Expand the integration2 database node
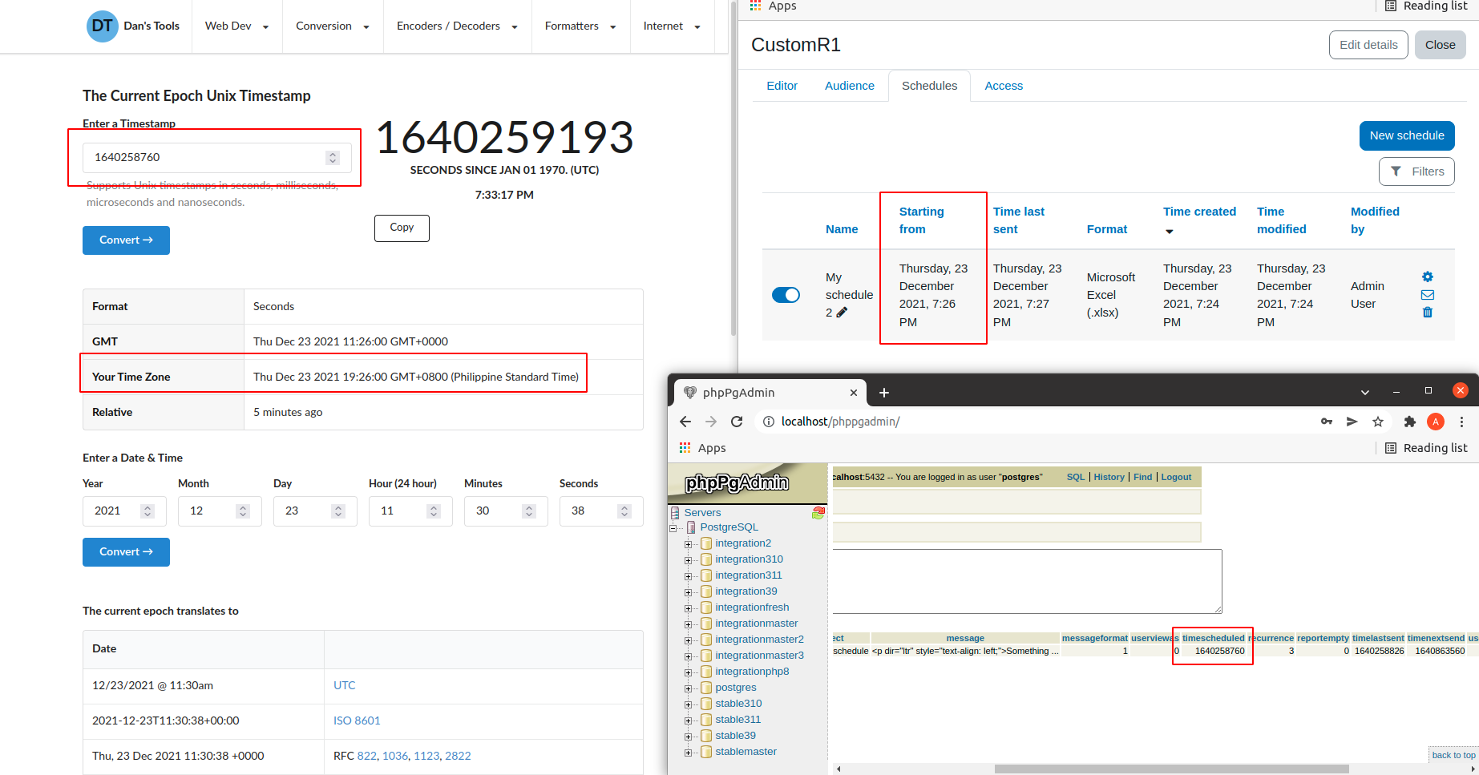This screenshot has width=1479, height=775. coord(688,544)
